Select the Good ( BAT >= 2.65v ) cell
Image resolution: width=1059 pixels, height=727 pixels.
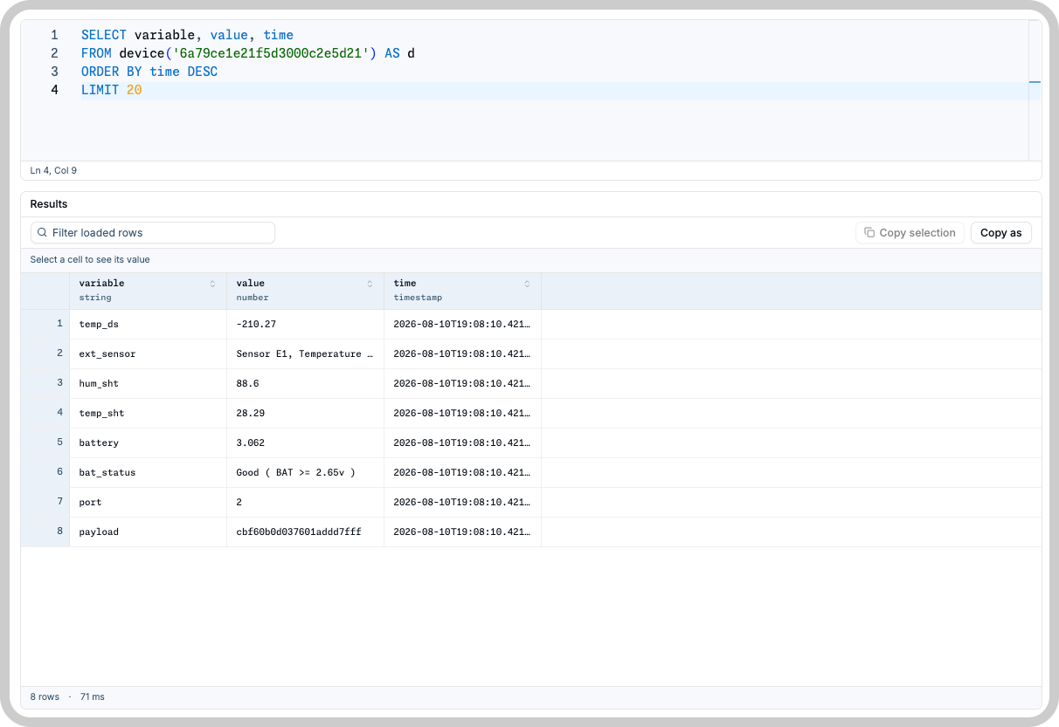[306, 473]
